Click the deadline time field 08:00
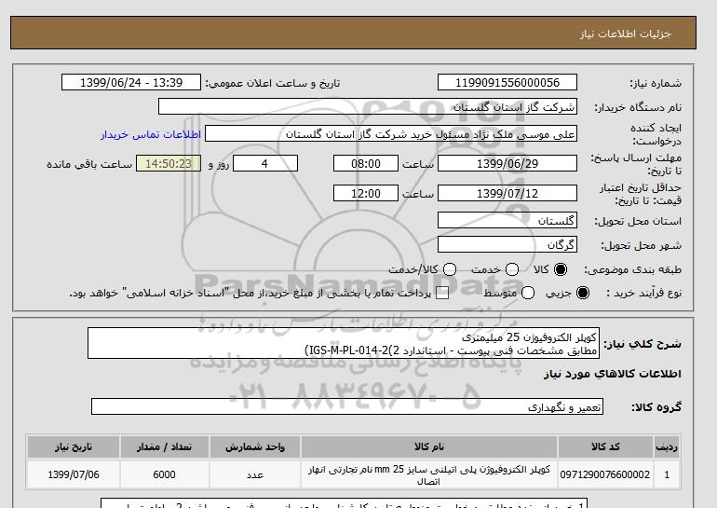This screenshot has width=717, height=508. (366, 163)
